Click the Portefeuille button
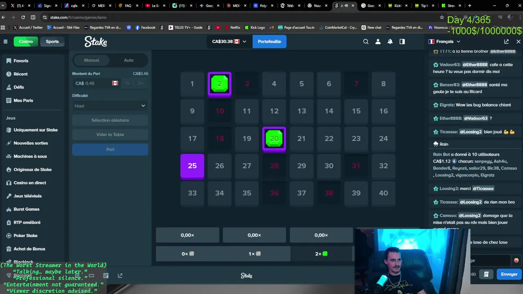Viewport: 523px width, 294px height. coord(269,41)
